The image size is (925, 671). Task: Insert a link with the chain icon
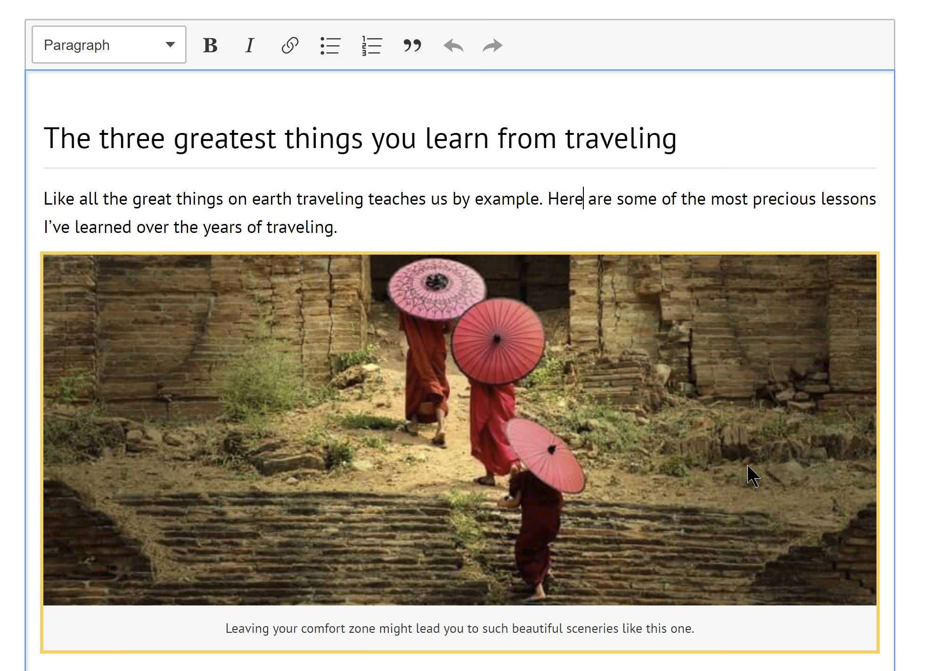click(290, 45)
